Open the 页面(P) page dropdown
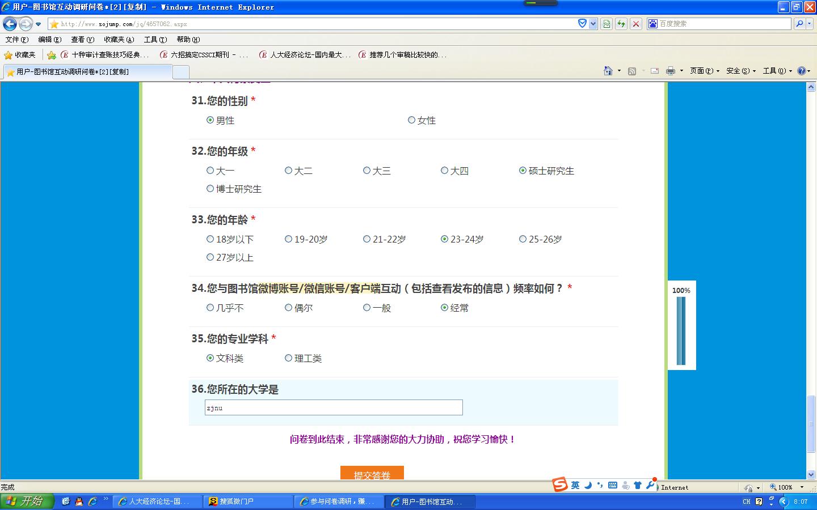This screenshot has height=510, width=817. (x=705, y=71)
